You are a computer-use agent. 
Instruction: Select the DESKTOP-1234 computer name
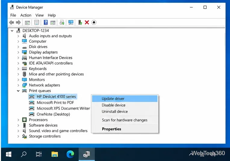[36, 31]
